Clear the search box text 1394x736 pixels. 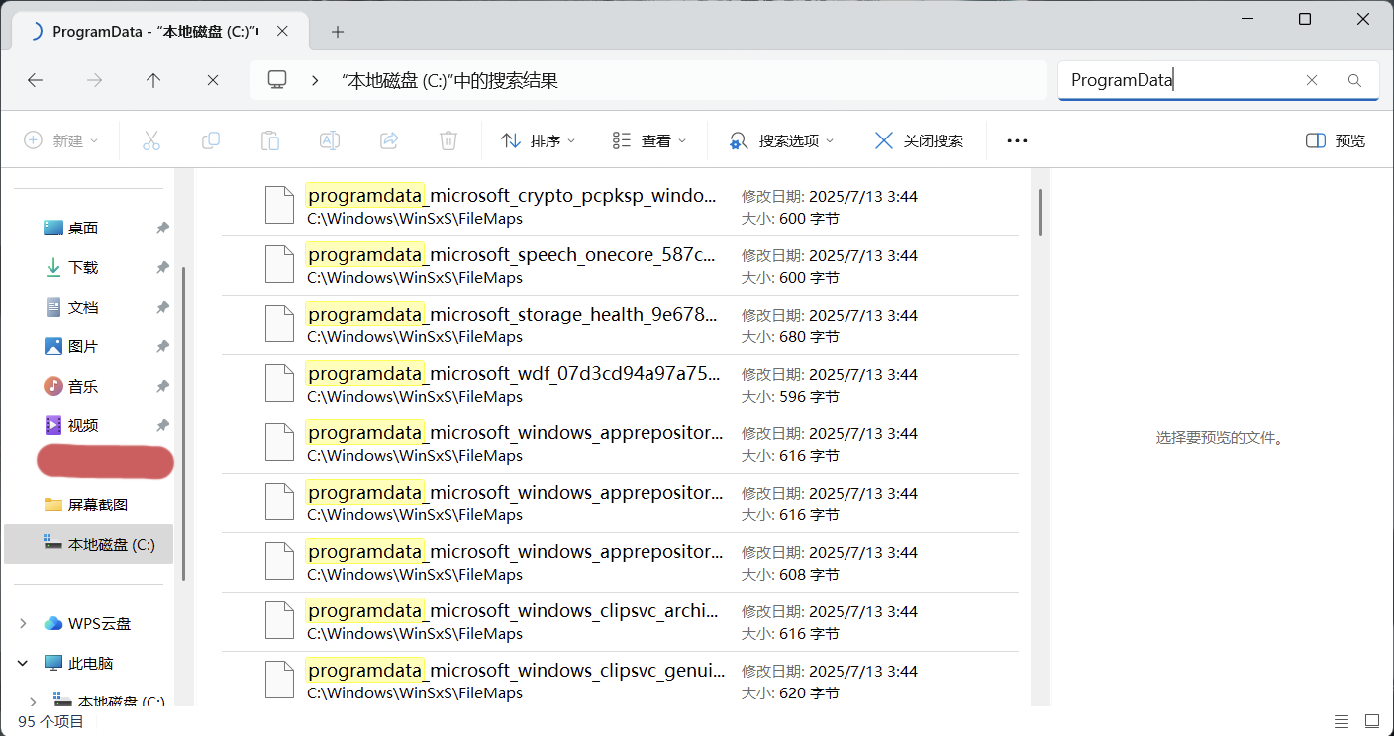point(1312,80)
